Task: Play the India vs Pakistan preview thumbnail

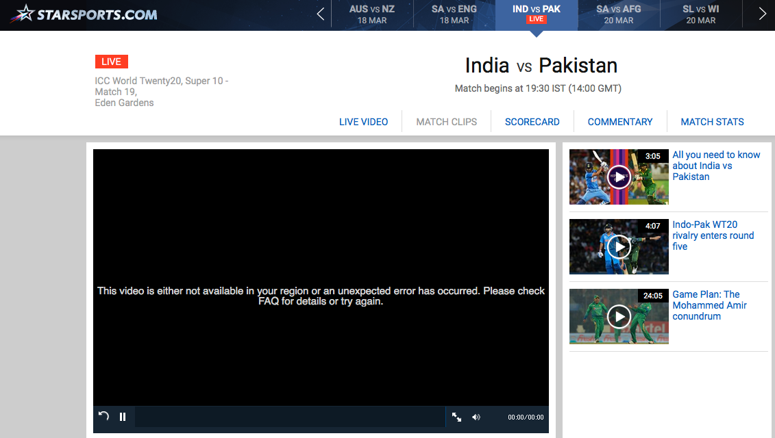Action: (619, 177)
